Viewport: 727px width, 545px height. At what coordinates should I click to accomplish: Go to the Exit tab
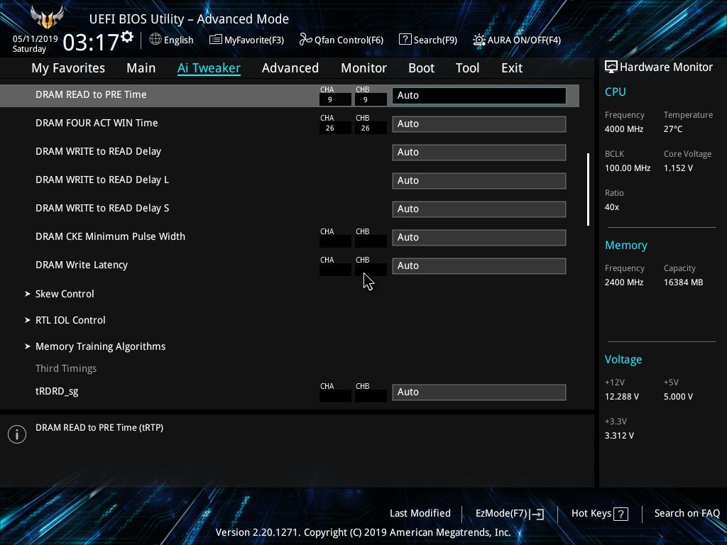pyautogui.click(x=512, y=68)
